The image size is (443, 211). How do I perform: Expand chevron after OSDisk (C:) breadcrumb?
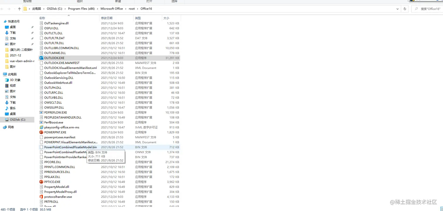tap(65, 9)
